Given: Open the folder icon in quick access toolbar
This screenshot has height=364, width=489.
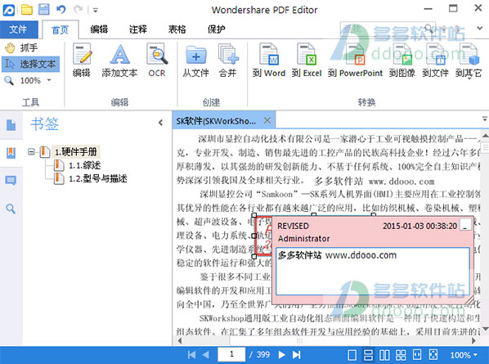Looking at the screenshot, I should 27,10.
